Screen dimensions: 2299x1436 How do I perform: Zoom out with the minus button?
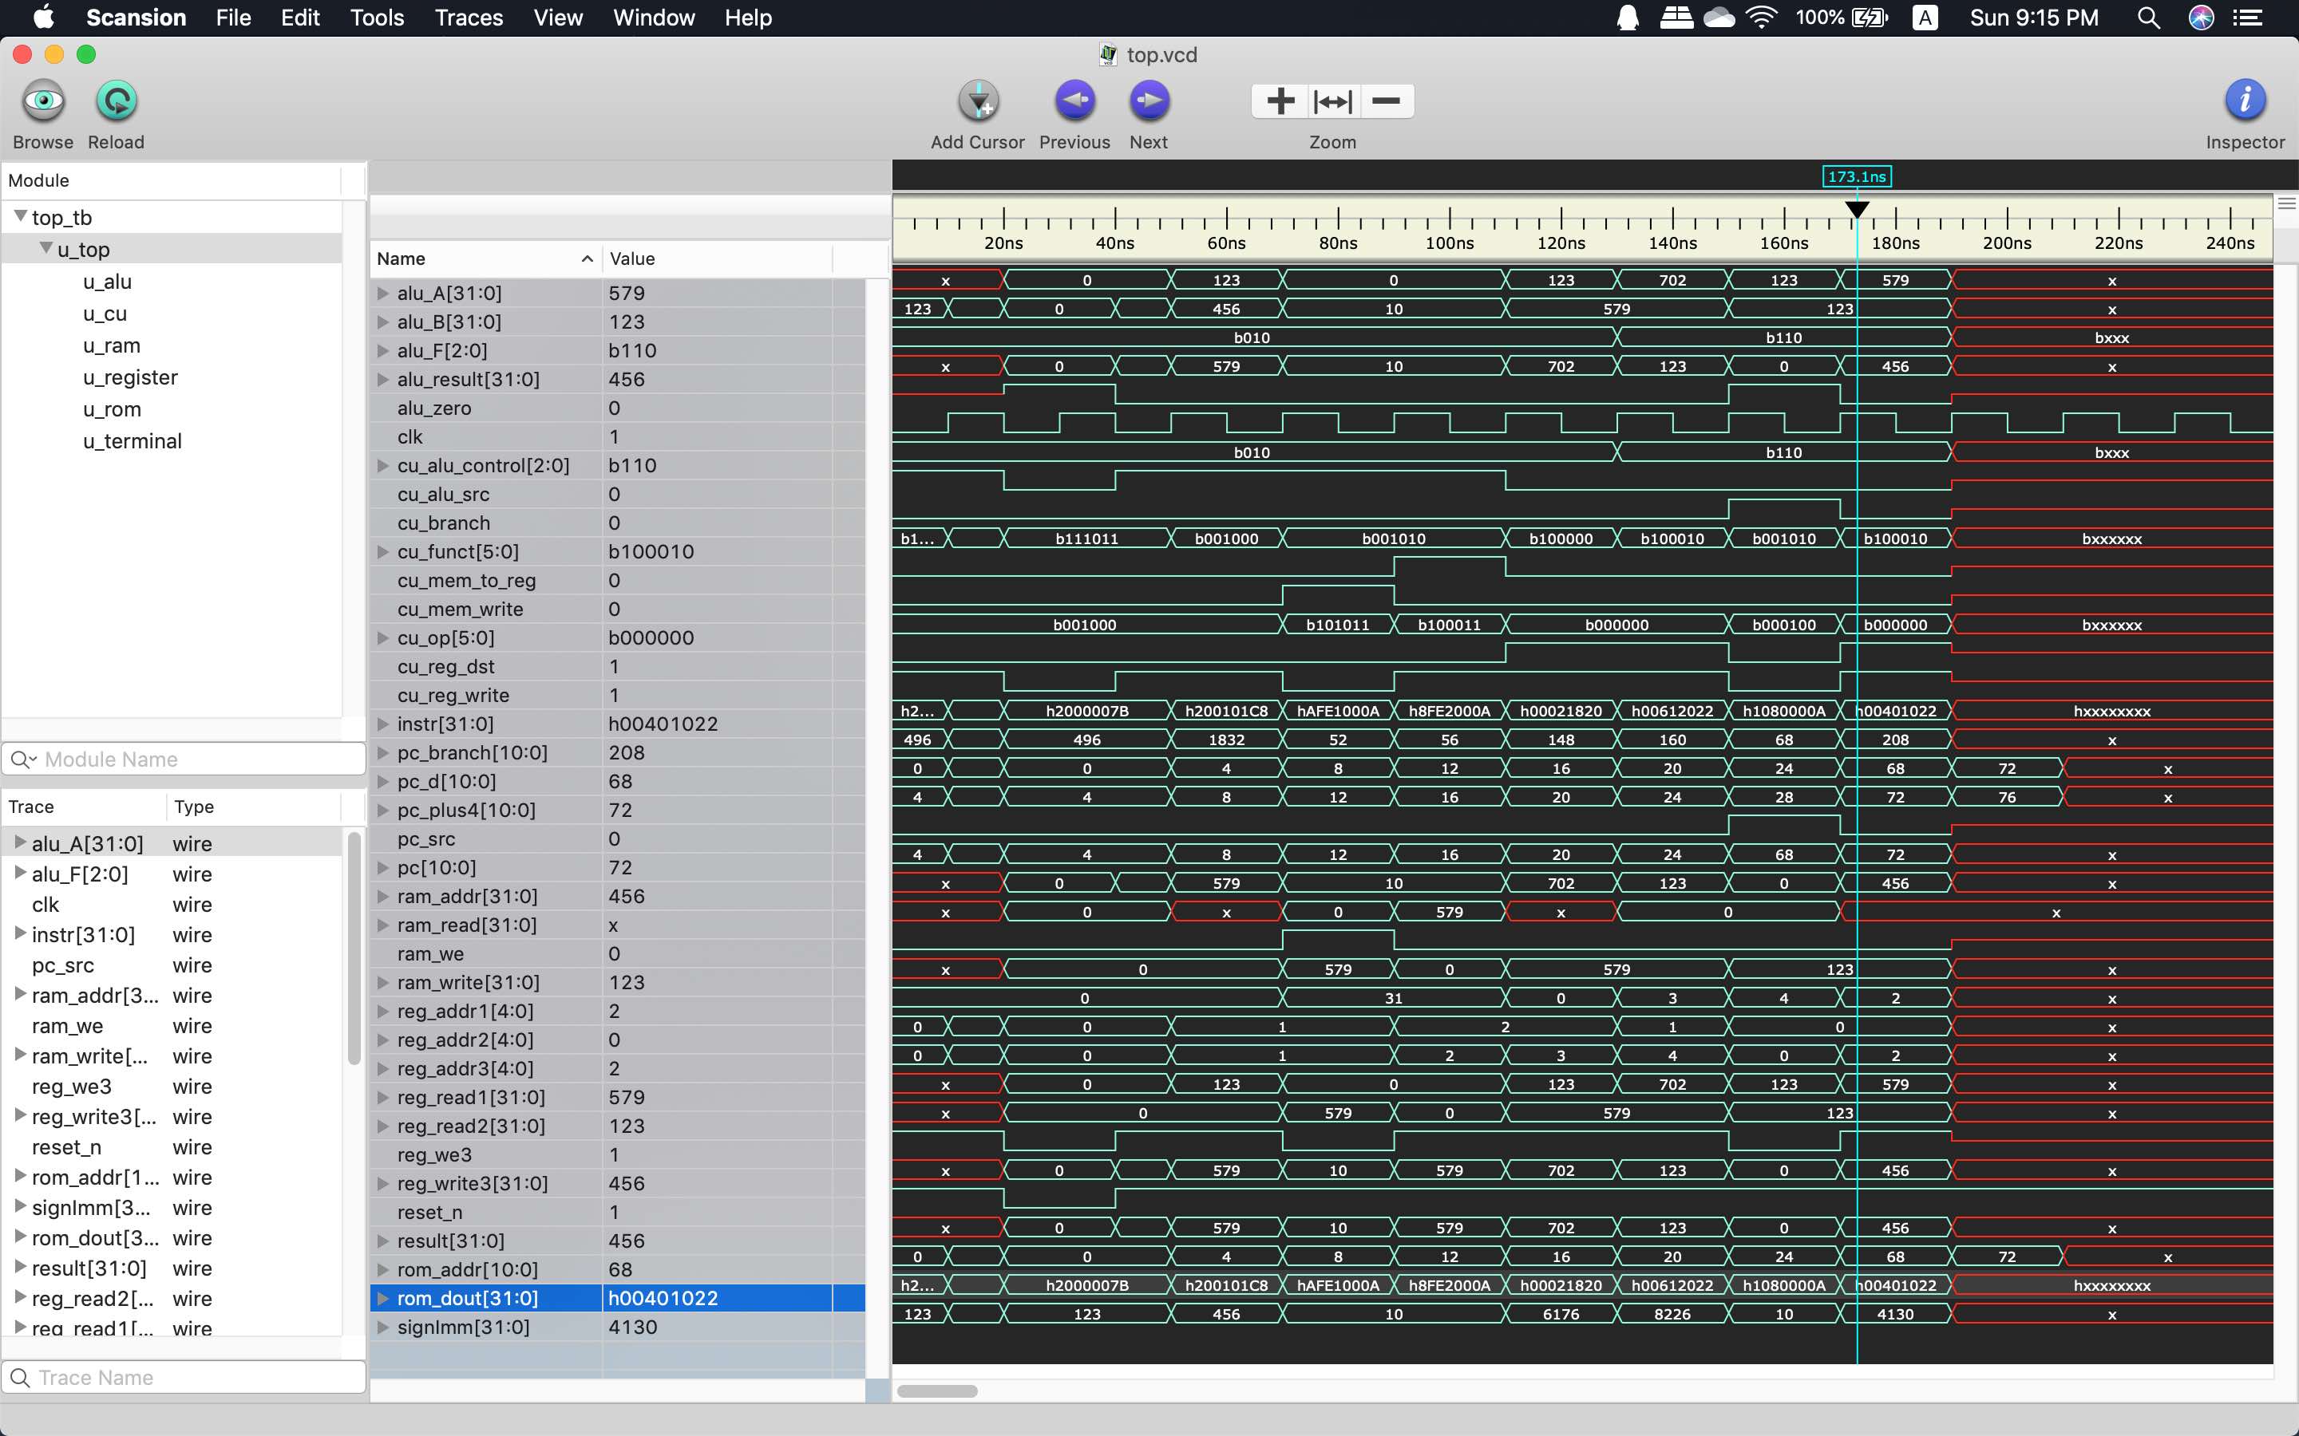pos(1387,101)
